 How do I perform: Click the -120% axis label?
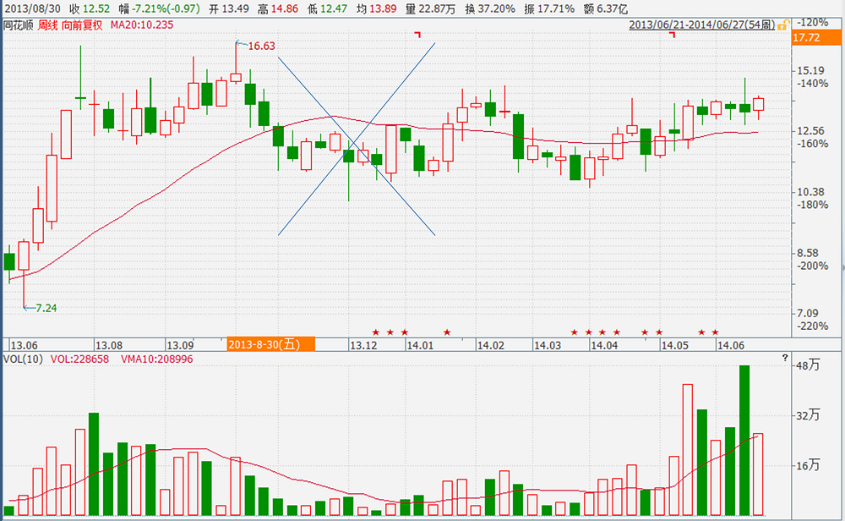tap(813, 23)
